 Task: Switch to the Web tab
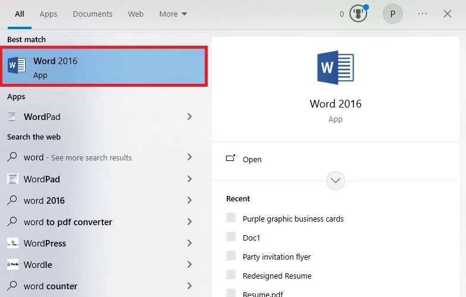[136, 14]
